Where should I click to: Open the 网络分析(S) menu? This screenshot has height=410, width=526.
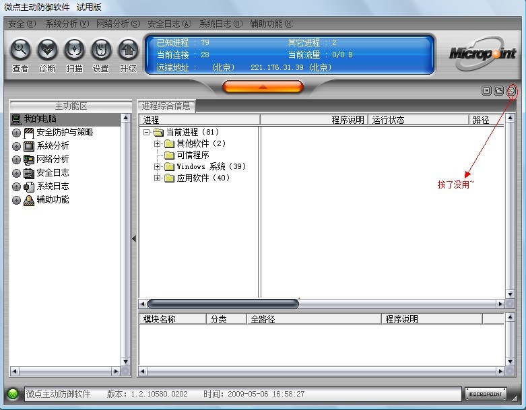pyautogui.click(x=118, y=24)
